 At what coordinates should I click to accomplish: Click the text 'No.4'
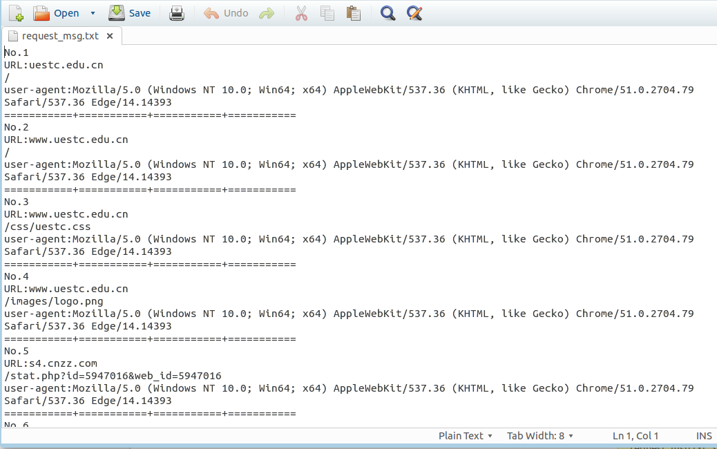tap(17, 276)
